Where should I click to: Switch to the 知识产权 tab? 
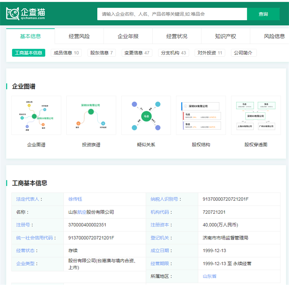(225, 37)
